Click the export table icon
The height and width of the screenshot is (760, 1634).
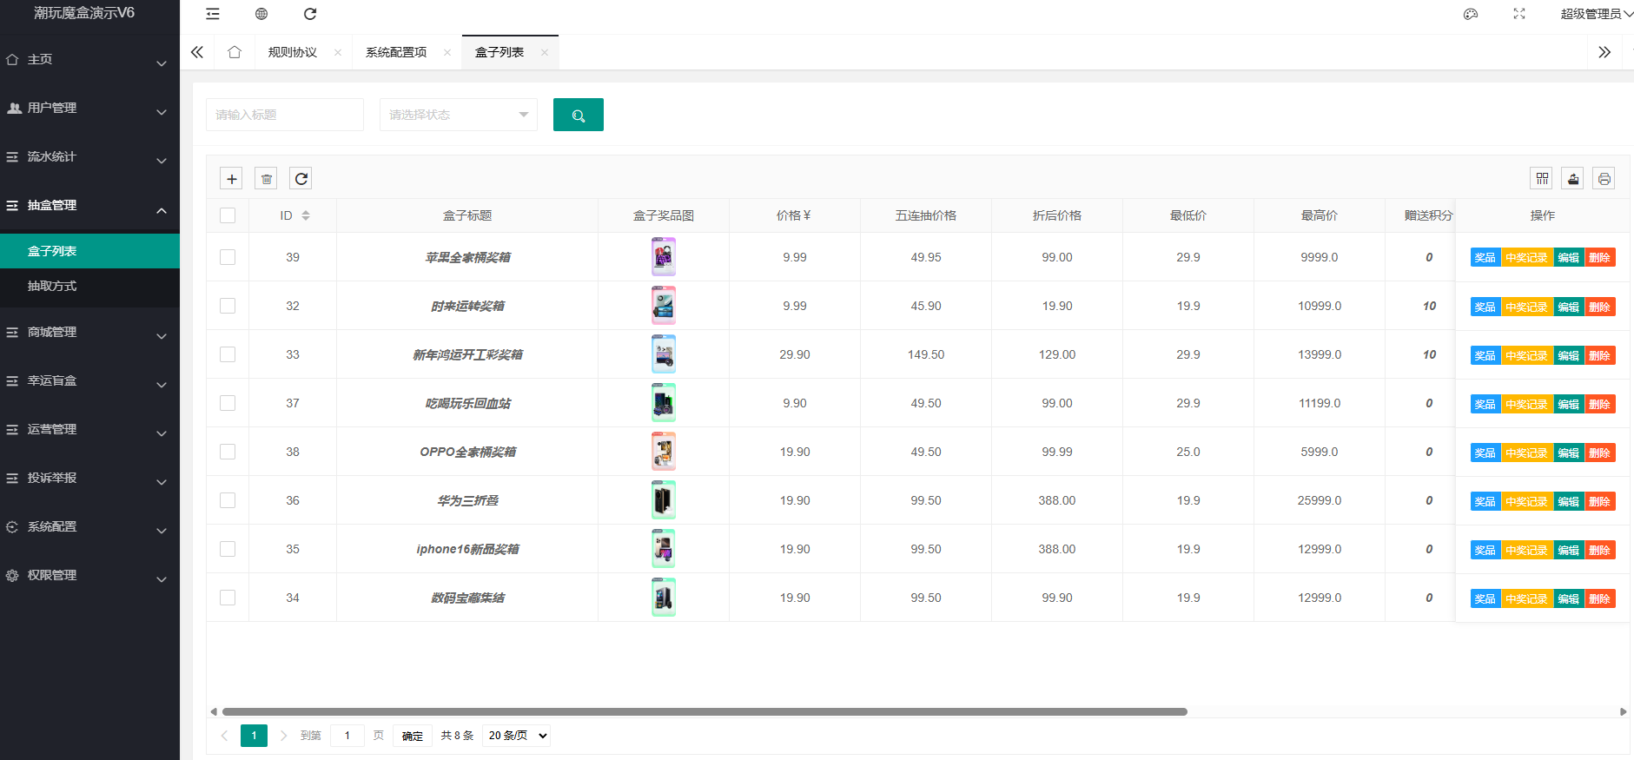[x=1572, y=179]
